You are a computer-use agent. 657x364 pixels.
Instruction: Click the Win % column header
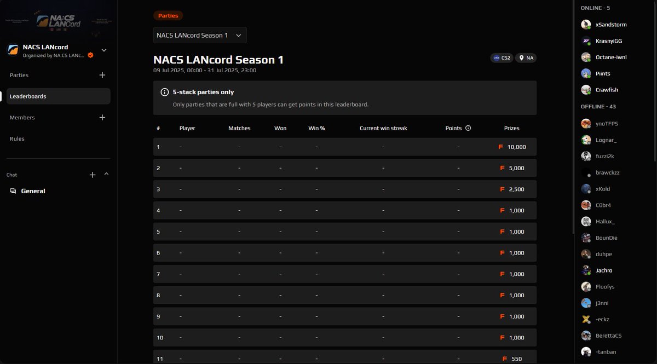click(316, 128)
